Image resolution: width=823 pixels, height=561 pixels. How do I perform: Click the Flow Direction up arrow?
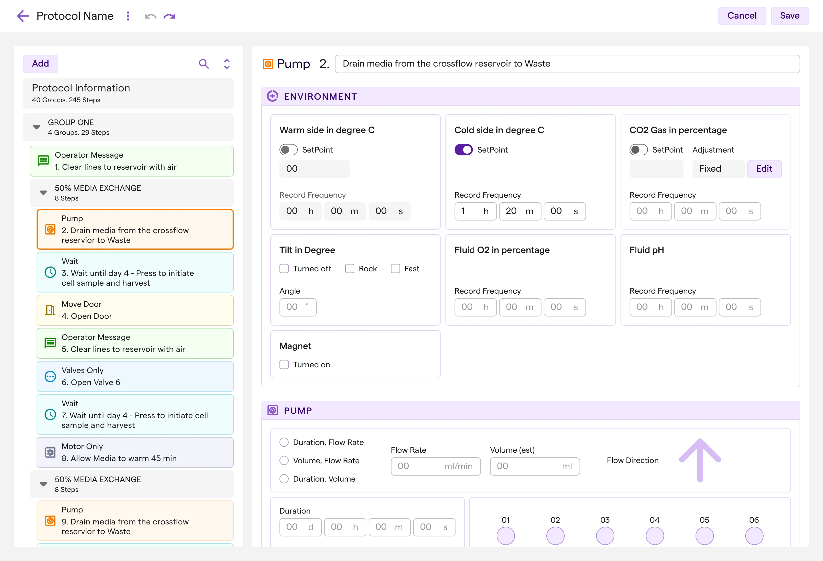700,460
